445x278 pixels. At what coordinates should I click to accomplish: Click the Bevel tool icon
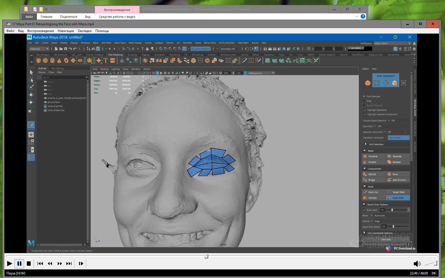pyautogui.click(x=389, y=174)
